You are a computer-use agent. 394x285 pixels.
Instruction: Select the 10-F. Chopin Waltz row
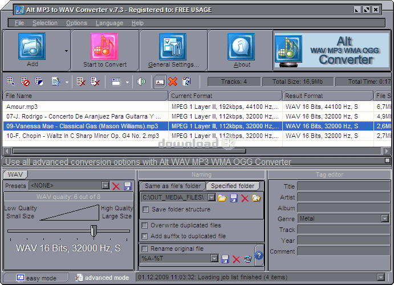(197, 136)
